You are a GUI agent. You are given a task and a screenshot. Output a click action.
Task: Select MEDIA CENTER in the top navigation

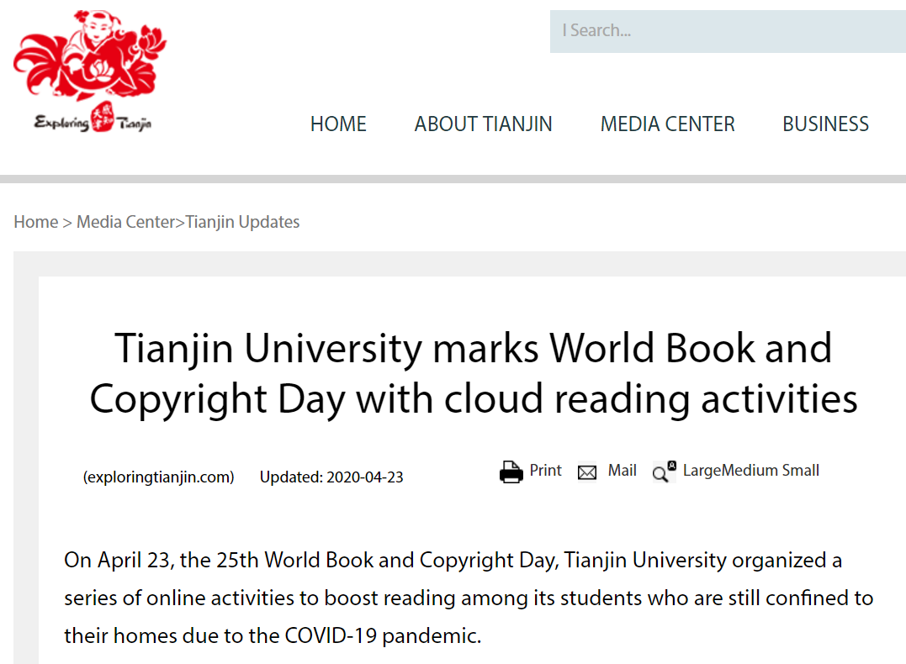[667, 124]
